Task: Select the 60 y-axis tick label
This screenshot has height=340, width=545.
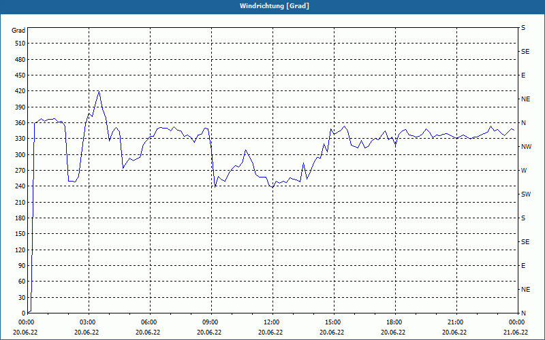Action: coord(22,282)
